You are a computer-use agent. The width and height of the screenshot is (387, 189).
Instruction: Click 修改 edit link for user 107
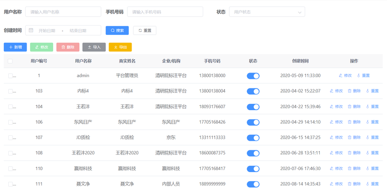point(336,137)
